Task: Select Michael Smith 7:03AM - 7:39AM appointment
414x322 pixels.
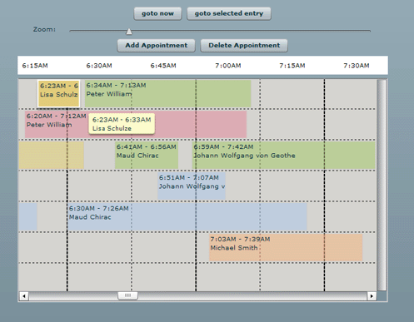Action: point(286,247)
